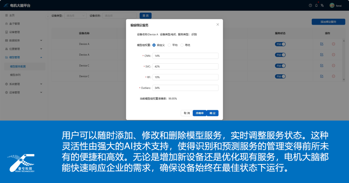Toggle the service status switch in second row
Image resolution: width=349 pixels, height=183 pixels.
pos(280,55)
